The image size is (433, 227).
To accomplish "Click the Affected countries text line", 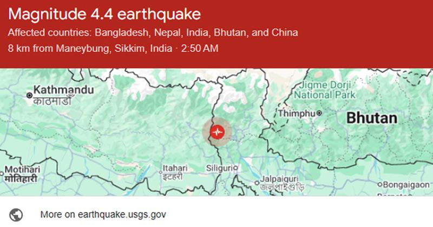I will 153,33.
